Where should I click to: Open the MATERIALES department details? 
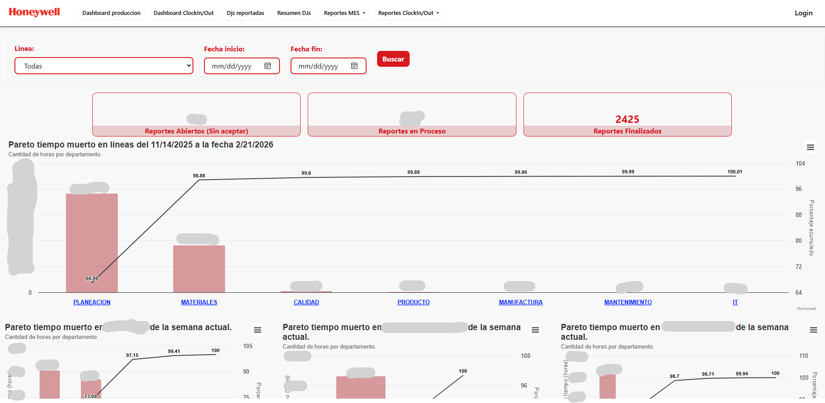(x=199, y=302)
